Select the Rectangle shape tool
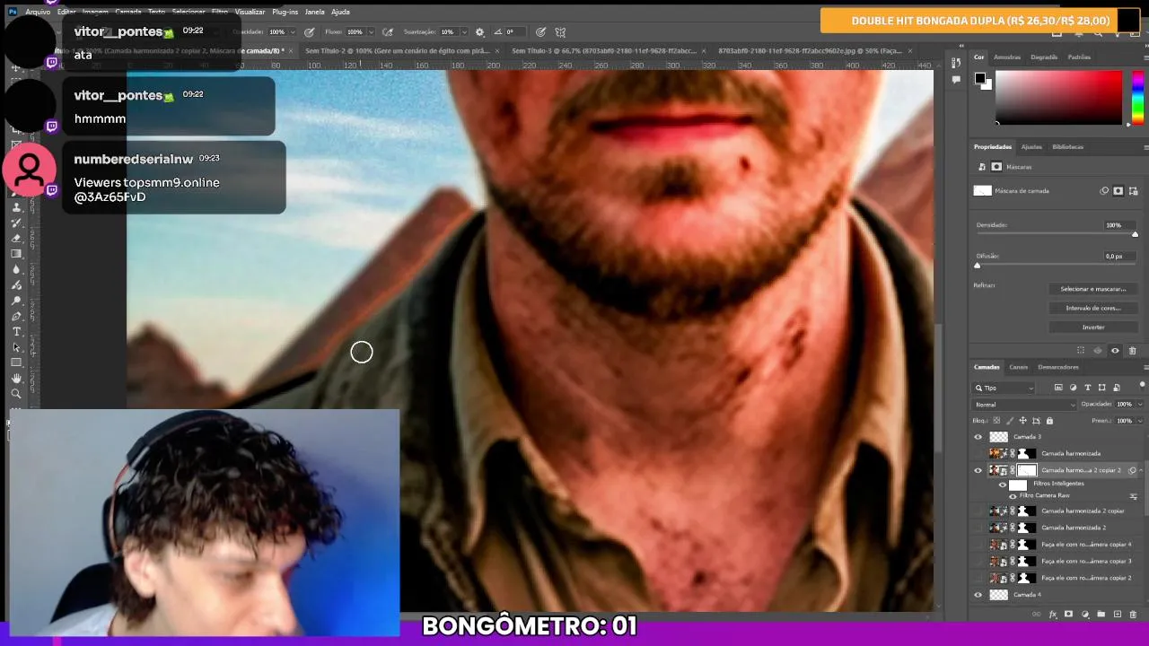Image resolution: width=1149 pixels, height=646 pixels. (15, 362)
